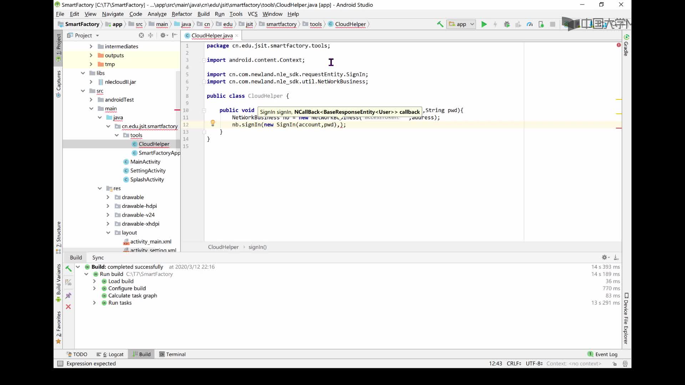This screenshot has width=685, height=385.
Task: Click the red error indicator atop editor
Action: tap(619, 45)
